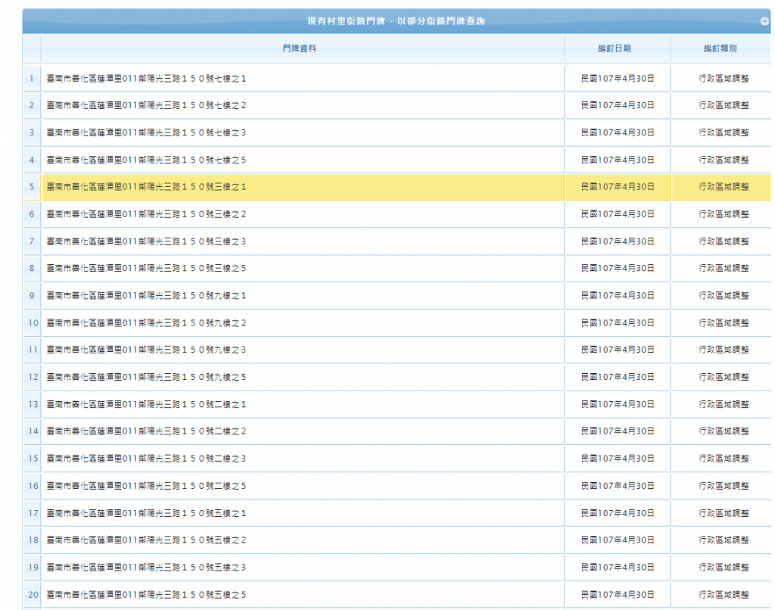Click 行政區域調整 category in row 6
This screenshot has height=610, width=775.
[724, 214]
